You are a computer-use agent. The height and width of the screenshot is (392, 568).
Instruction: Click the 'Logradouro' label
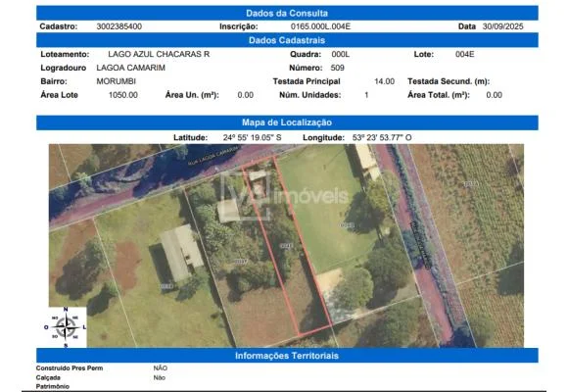tap(64, 68)
